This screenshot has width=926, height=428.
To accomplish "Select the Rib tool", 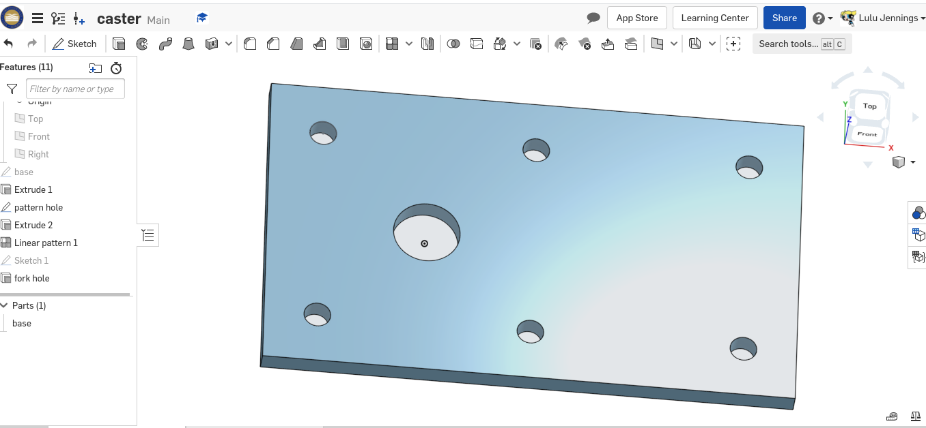I will 320,44.
